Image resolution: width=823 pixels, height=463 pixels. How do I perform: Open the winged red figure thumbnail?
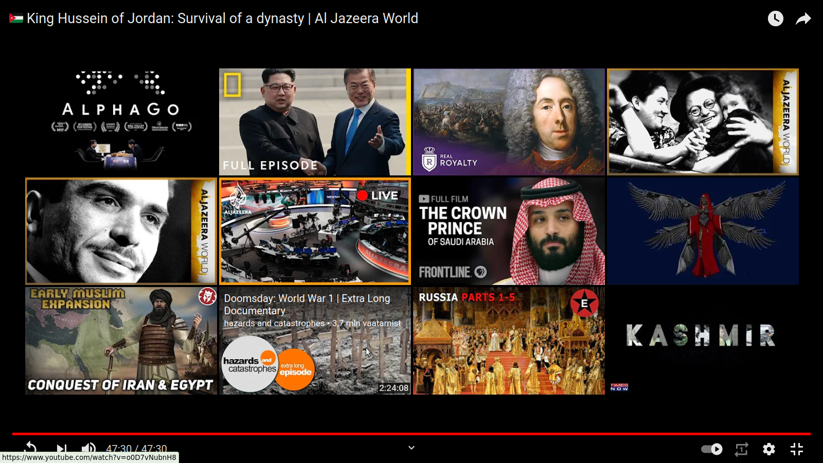tap(703, 232)
